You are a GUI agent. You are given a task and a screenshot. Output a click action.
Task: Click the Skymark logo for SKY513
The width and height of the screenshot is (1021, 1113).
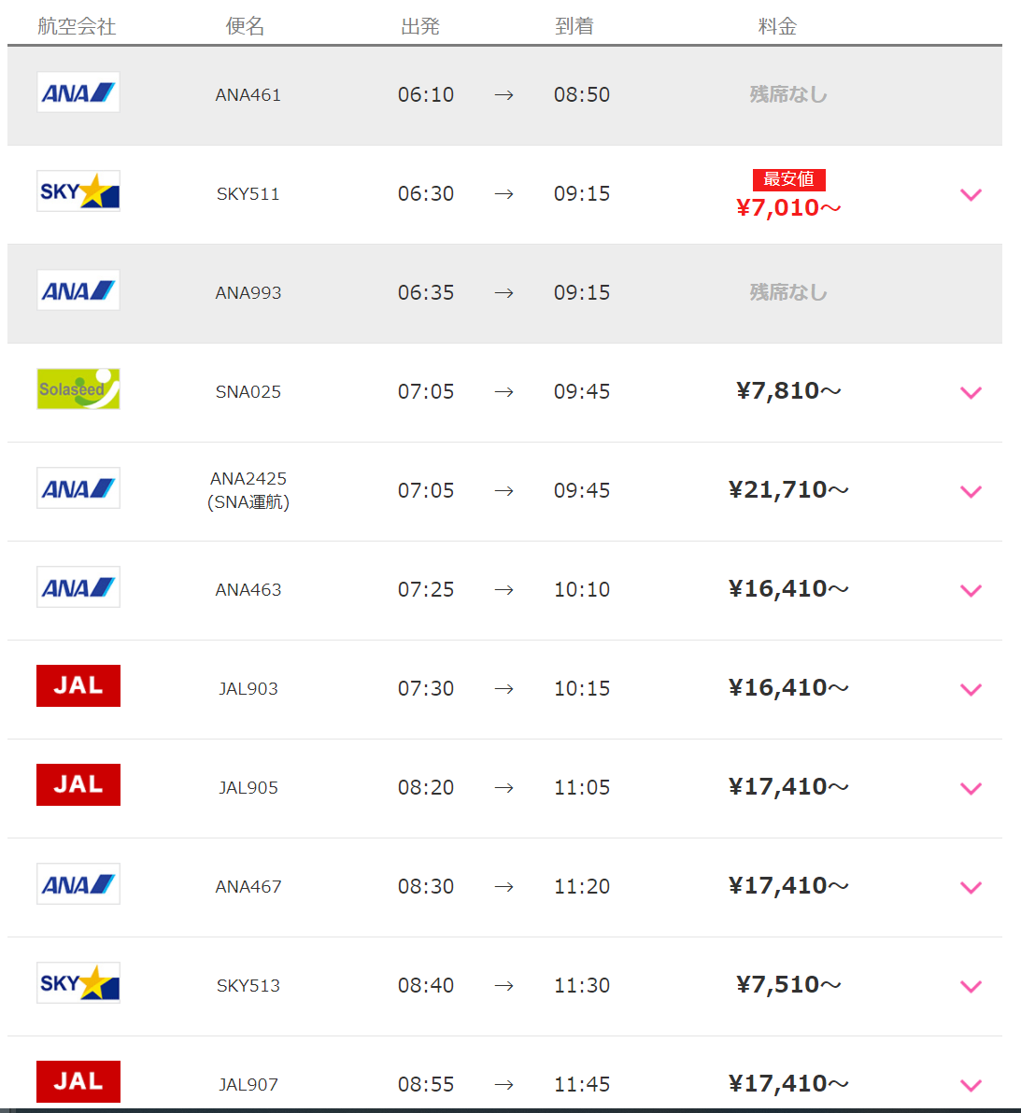[x=78, y=982]
